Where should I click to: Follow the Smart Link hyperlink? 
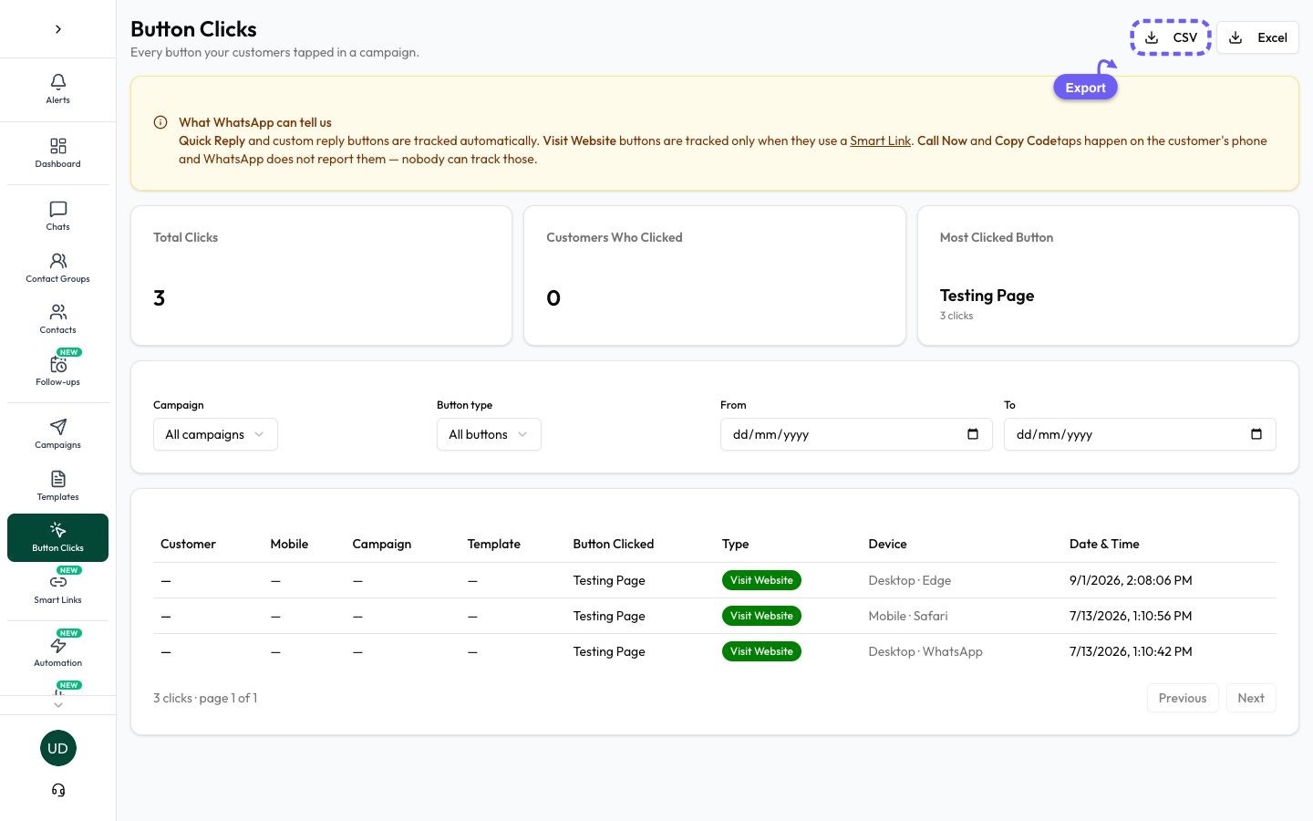(x=880, y=140)
